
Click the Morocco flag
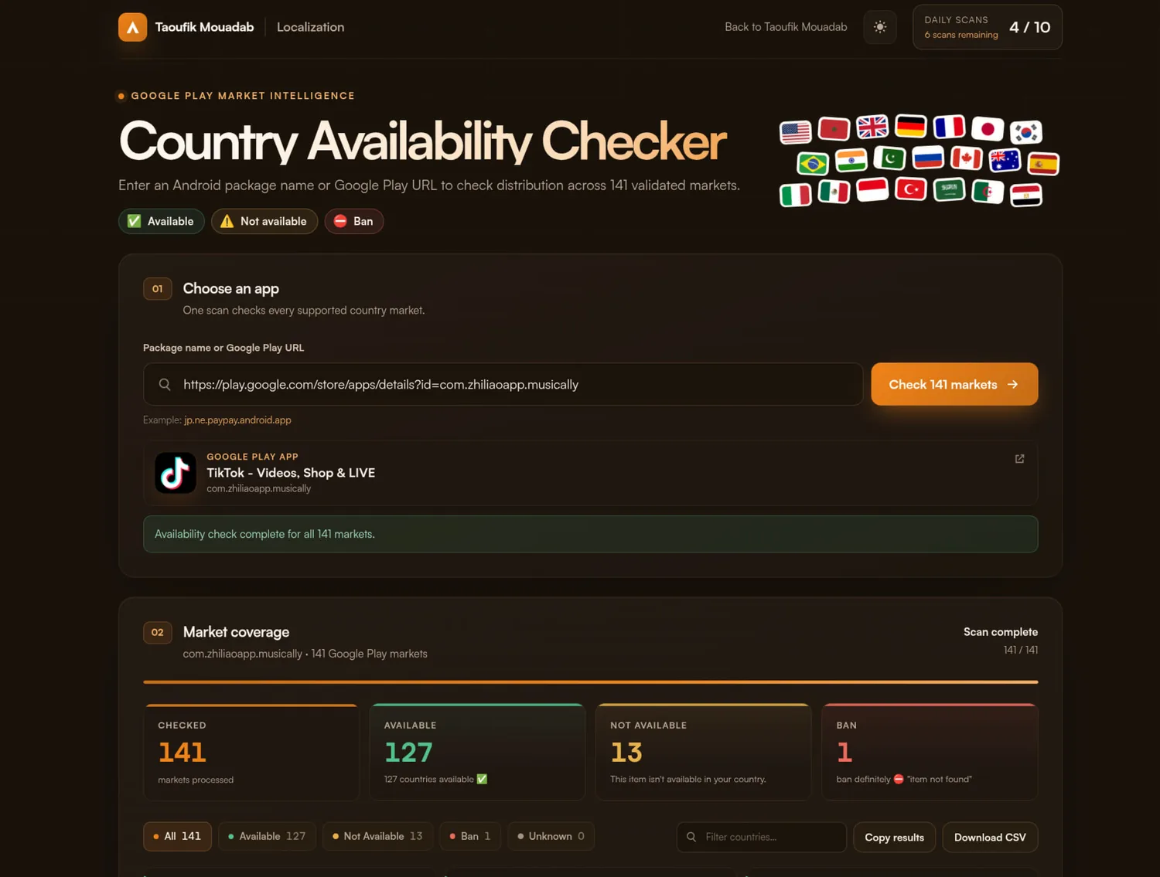(834, 129)
